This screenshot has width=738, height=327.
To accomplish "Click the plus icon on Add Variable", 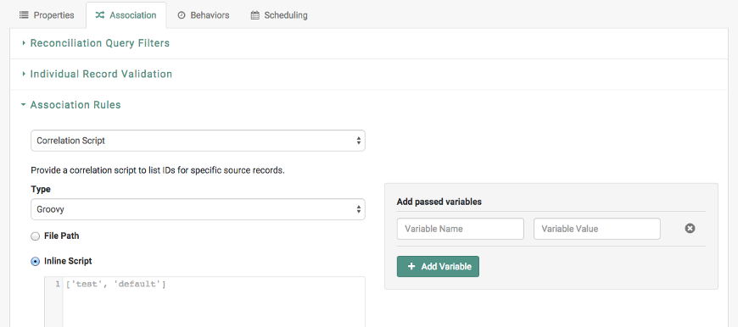I will coord(411,266).
